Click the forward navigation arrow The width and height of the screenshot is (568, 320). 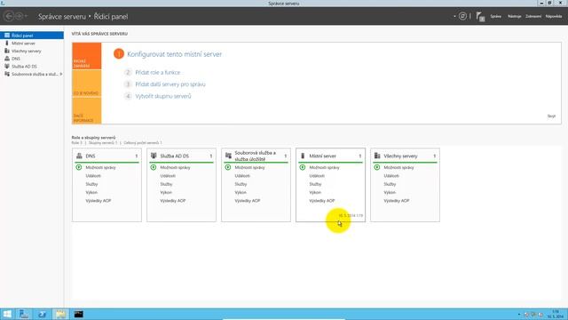pyautogui.click(x=20, y=16)
